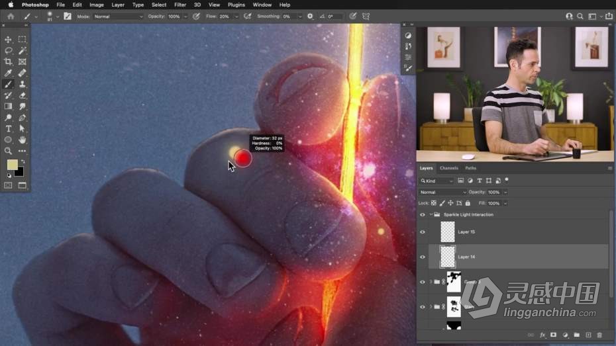This screenshot has width=616, height=346.
Task: Hide the Sparkle Light Interaction group
Action: click(x=423, y=214)
